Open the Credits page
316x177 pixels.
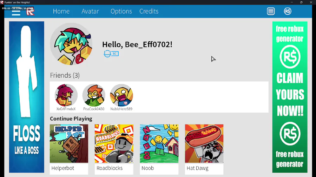pos(149,11)
